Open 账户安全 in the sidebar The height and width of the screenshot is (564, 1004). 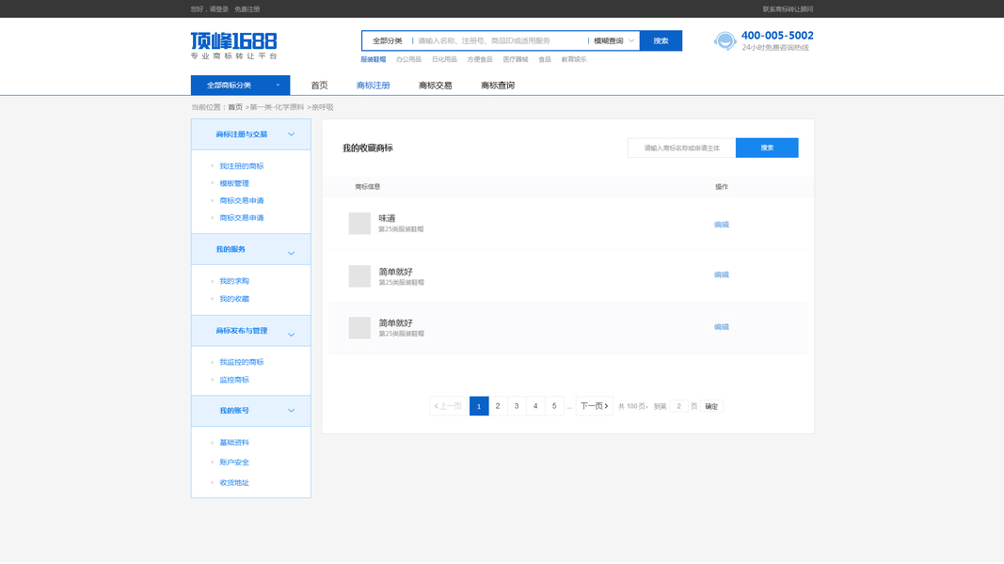[x=234, y=462]
